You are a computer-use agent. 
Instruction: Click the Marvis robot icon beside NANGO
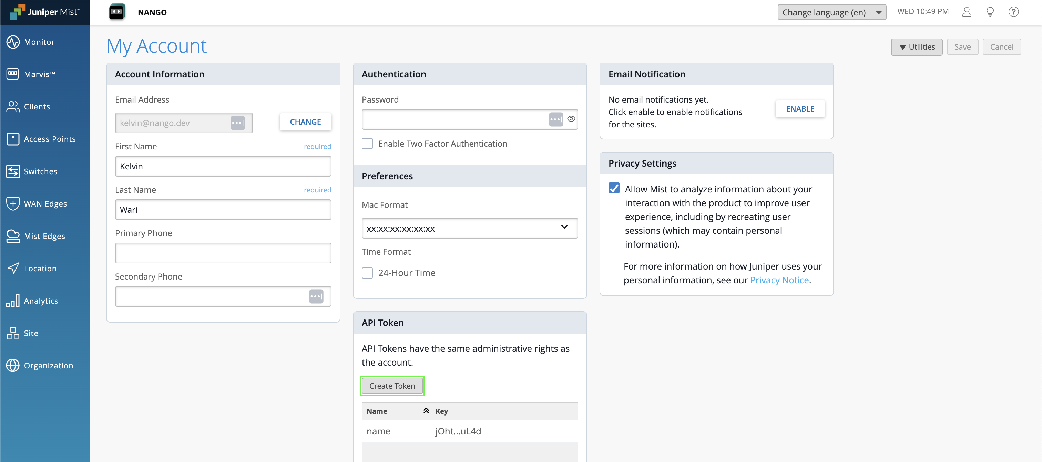coord(117,12)
